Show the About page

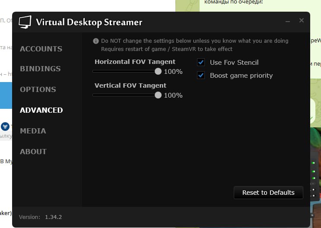click(33, 152)
